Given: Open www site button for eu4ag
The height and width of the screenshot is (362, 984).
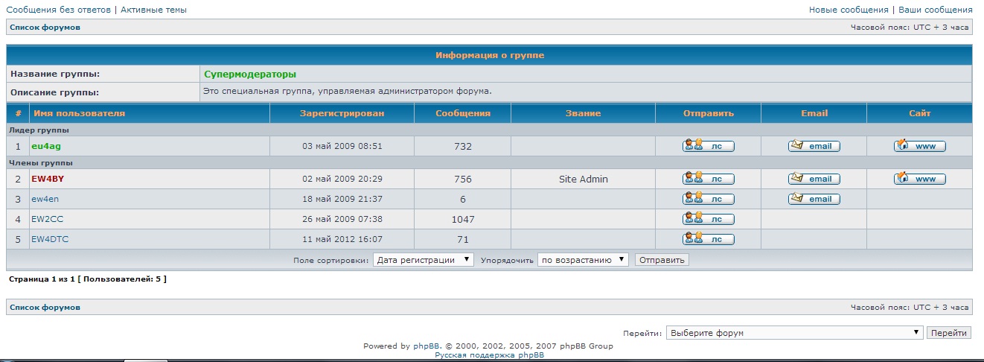Looking at the screenshot, I should [919, 146].
